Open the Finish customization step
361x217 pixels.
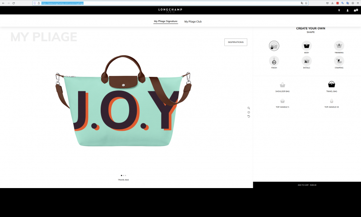click(274, 61)
